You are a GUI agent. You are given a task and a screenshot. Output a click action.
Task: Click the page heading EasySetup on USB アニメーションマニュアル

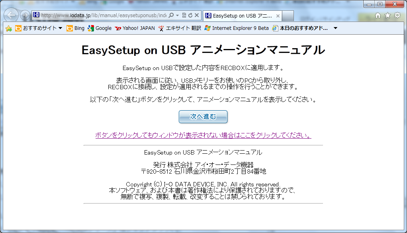pos(203,50)
